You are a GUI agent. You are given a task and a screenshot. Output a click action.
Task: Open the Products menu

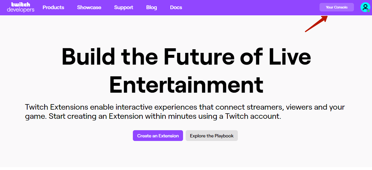pos(53,7)
